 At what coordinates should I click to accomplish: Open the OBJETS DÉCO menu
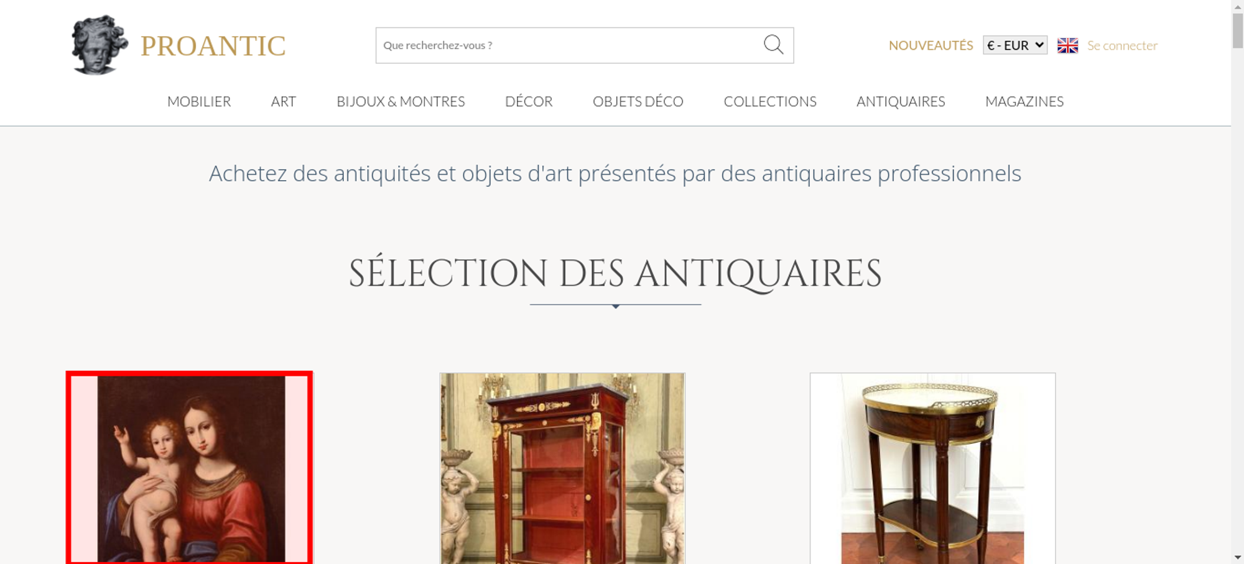pyautogui.click(x=638, y=101)
